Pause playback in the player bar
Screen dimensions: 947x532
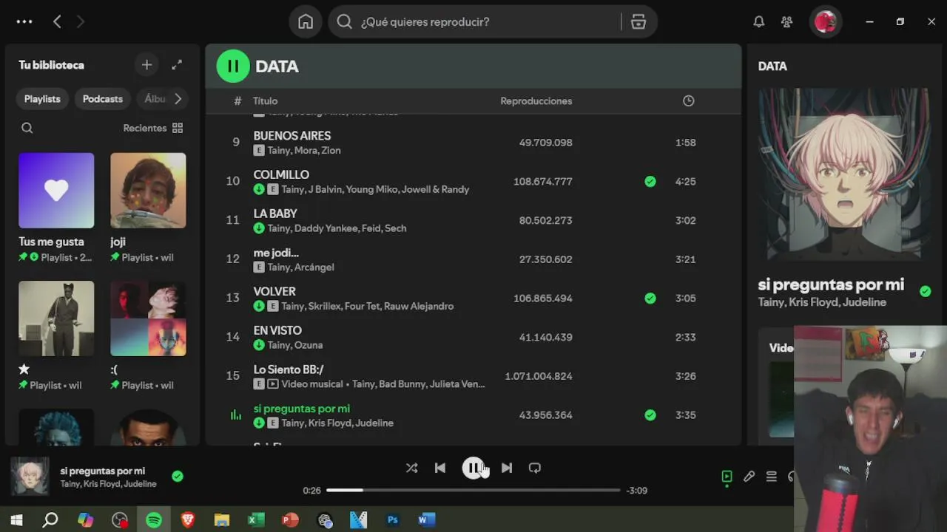click(473, 468)
